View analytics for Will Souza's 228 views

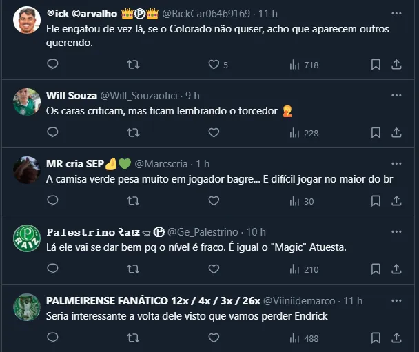303,132
